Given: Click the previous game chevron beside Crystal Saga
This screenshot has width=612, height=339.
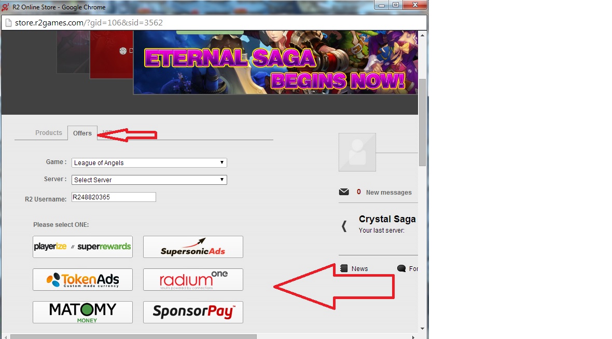Looking at the screenshot, I should tap(344, 226).
